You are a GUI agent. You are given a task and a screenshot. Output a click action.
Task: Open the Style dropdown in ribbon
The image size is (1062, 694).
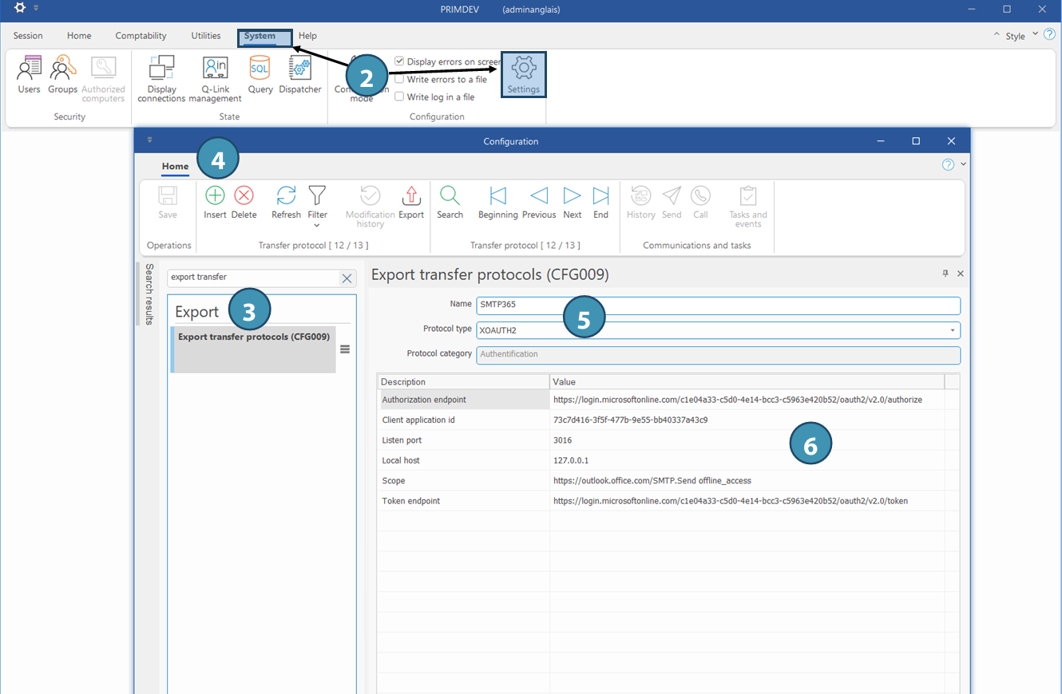(x=1021, y=35)
